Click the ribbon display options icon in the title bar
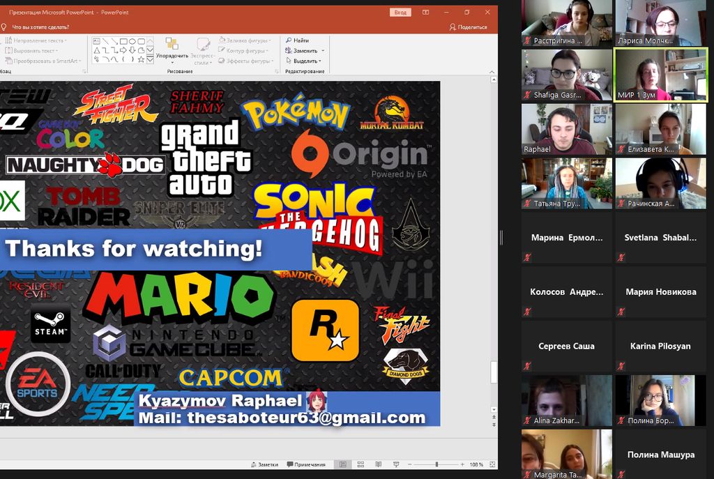Screen dimensions: 714x479 (425, 13)
